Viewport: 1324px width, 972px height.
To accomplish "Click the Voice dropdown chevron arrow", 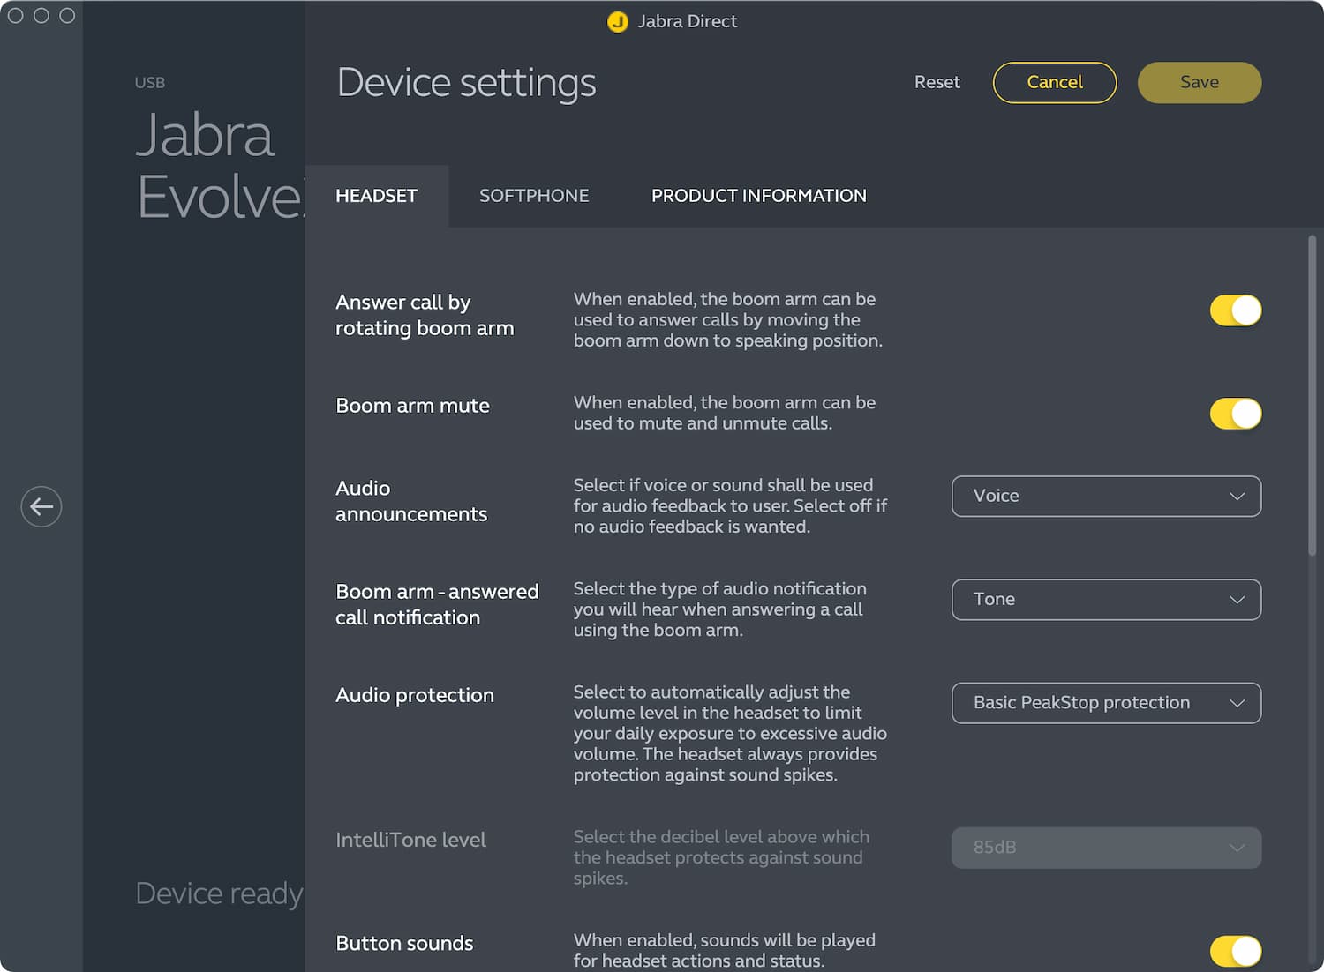I will [1237, 497].
